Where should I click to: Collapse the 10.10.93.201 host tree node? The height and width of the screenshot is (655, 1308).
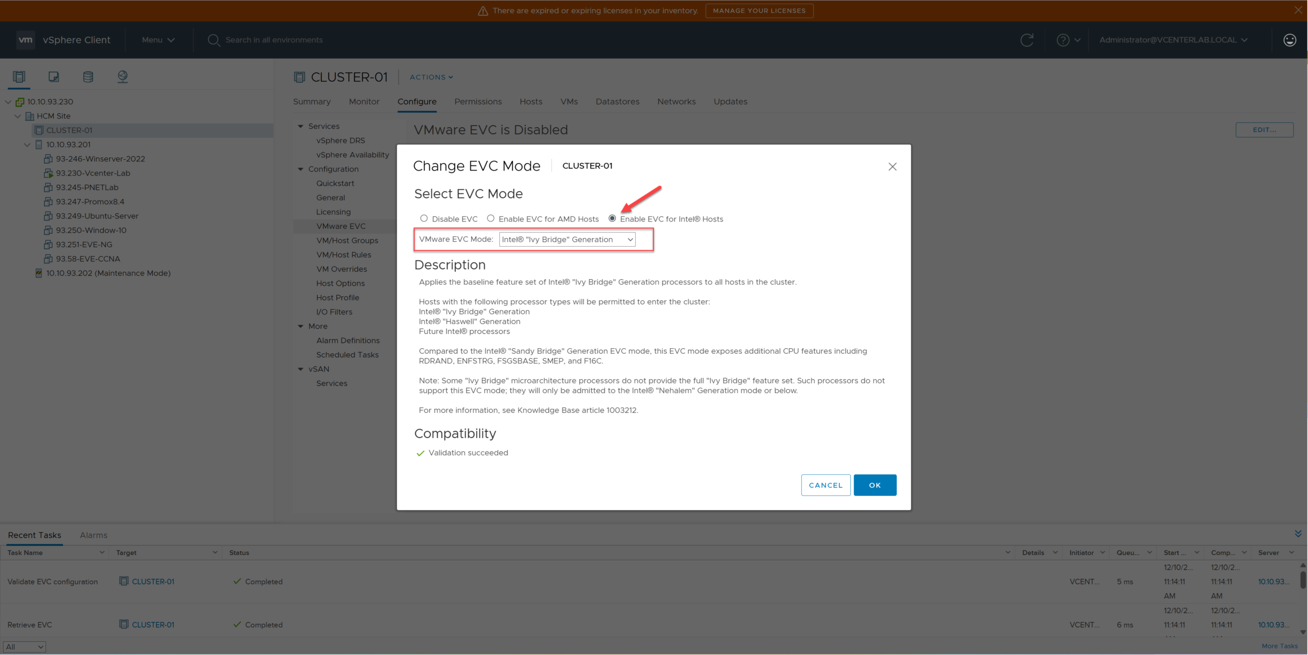pos(27,144)
